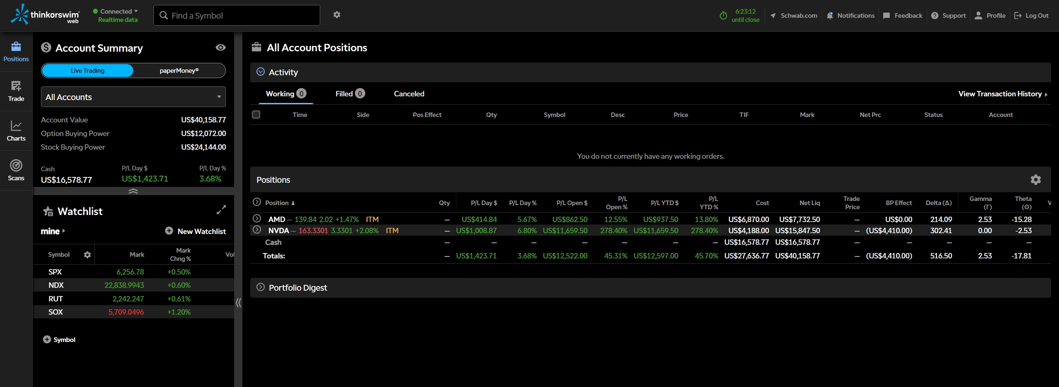Viewport: 1059px width, 387px height.
Task: Sort orders by Time column header
Action: pyautogui.click(x=300, y=115)
